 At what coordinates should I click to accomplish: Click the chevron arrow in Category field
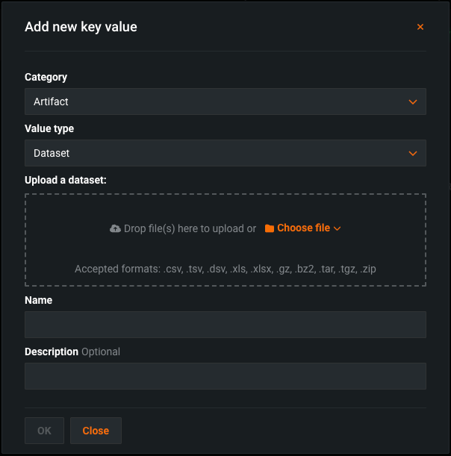pos(413,101)
